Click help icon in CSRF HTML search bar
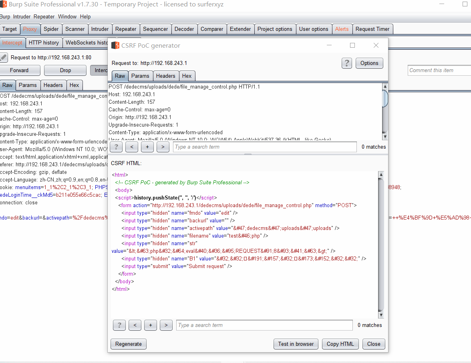471x363 pixels. click(119, 325)
